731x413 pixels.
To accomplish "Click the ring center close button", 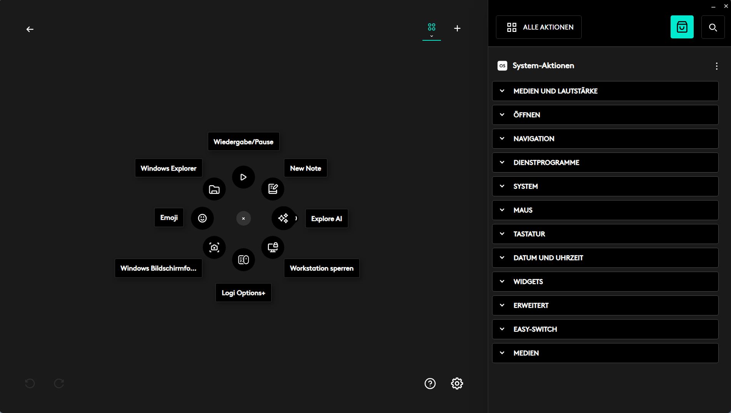I will click(243, 219).
